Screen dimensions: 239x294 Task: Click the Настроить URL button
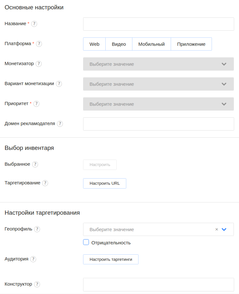(104, 183)
